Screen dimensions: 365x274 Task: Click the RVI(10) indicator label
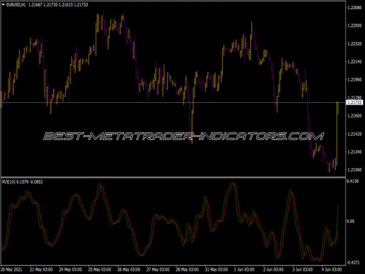tap(9, 181)
